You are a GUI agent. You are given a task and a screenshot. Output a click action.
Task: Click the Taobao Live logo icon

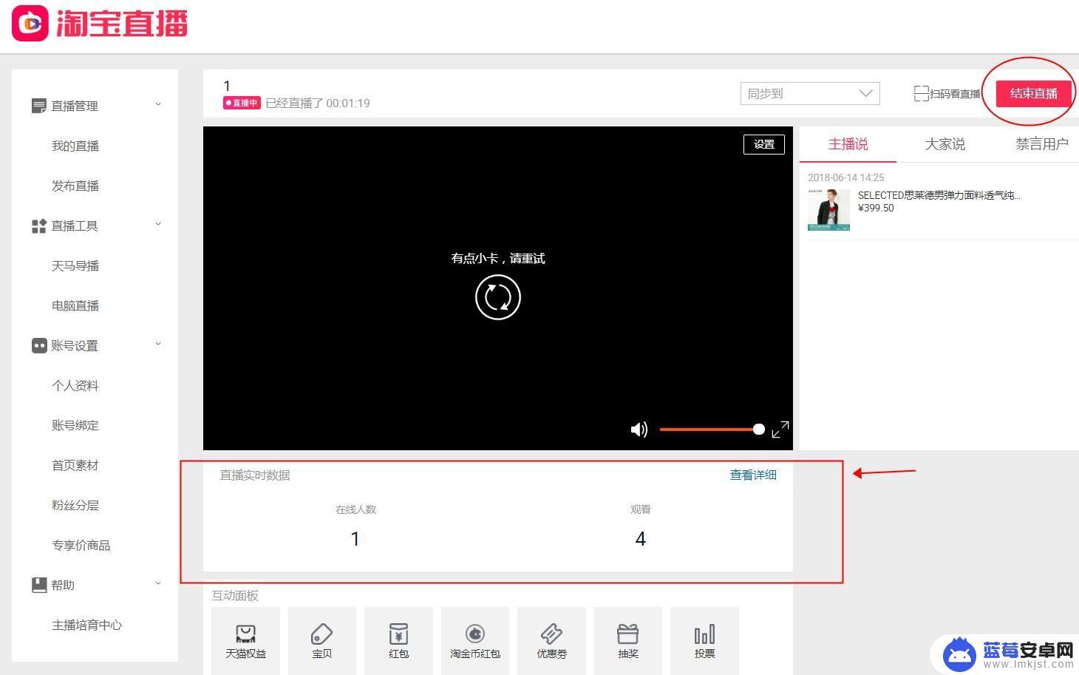(x=30, y=24)
